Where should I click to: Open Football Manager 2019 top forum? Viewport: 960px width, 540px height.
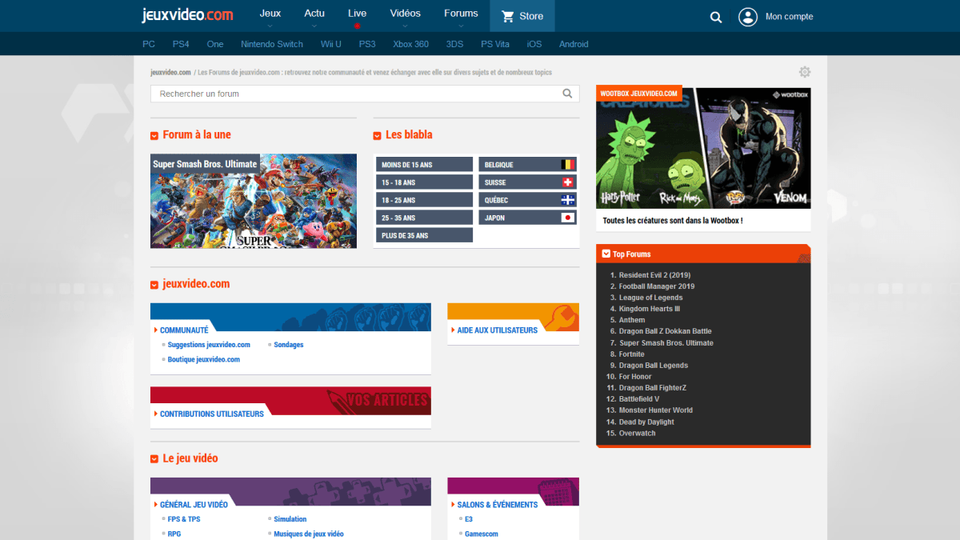point(657,286)
